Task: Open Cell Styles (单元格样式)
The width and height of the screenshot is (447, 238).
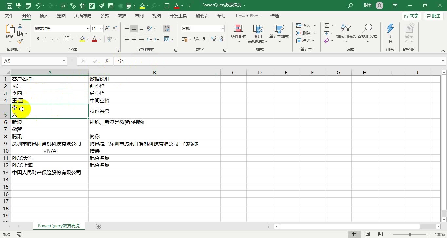Action: 279,33
